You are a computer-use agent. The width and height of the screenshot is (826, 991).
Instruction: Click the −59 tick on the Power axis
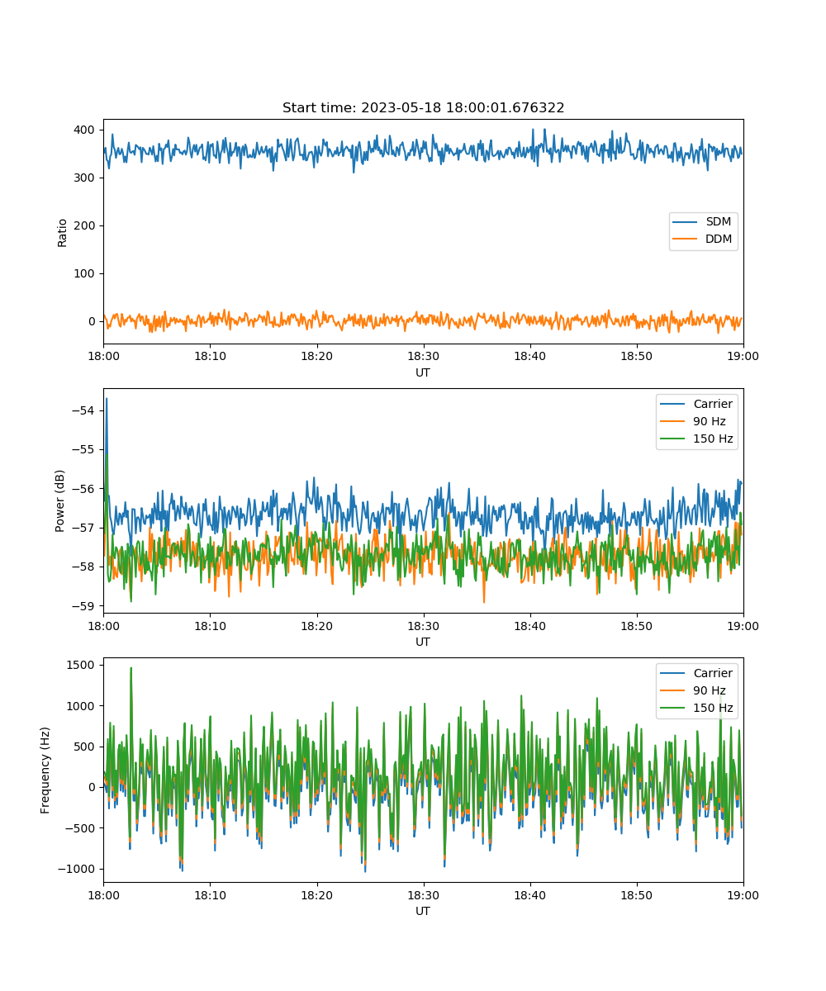[x=85, y=605]
